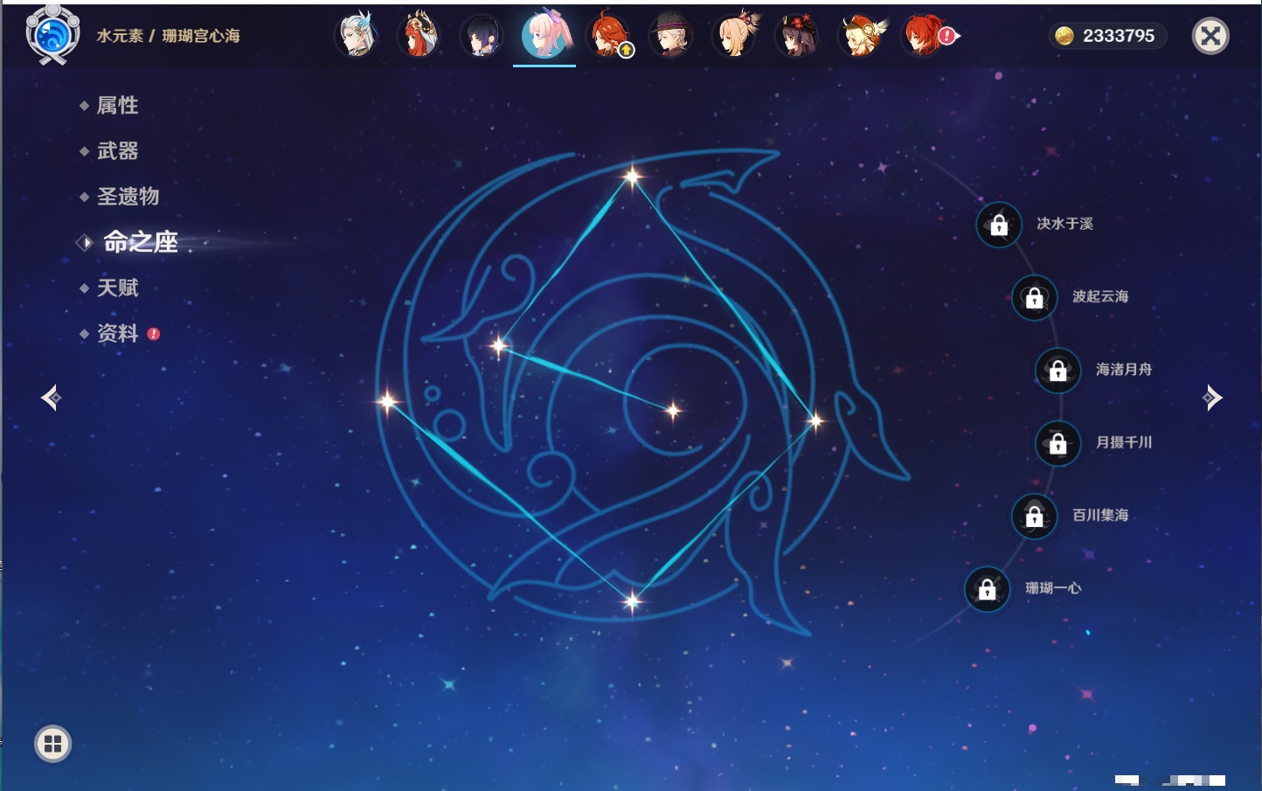Click the topmost star of the constellation
The width and height of the screenshot is (1262, 791).
(632, 176)
